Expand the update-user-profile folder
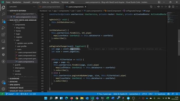This screenshot has height=101, width=180. point(25,43)
